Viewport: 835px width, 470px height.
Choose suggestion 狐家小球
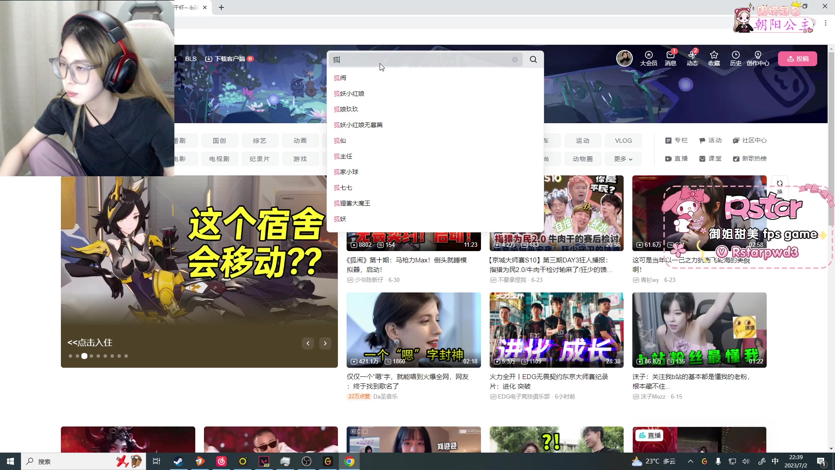coord(435,172)
